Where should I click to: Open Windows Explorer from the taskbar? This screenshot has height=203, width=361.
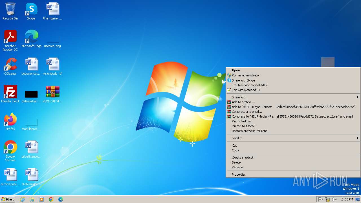pyautogui.click(x=32, y=199)
